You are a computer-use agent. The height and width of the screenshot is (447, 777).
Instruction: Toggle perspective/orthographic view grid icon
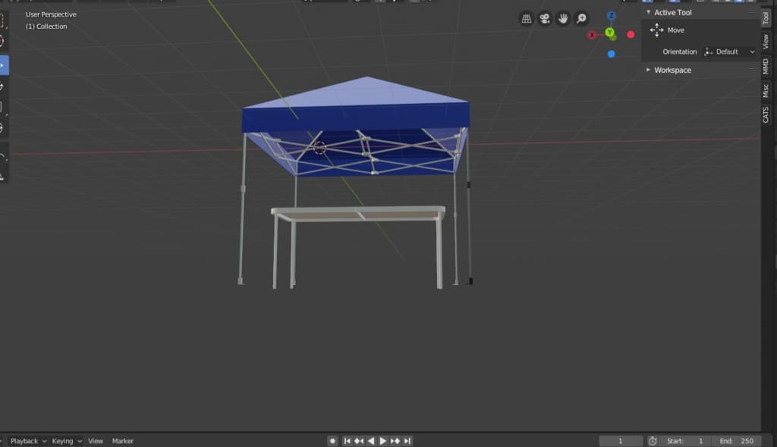pos(527,19)
